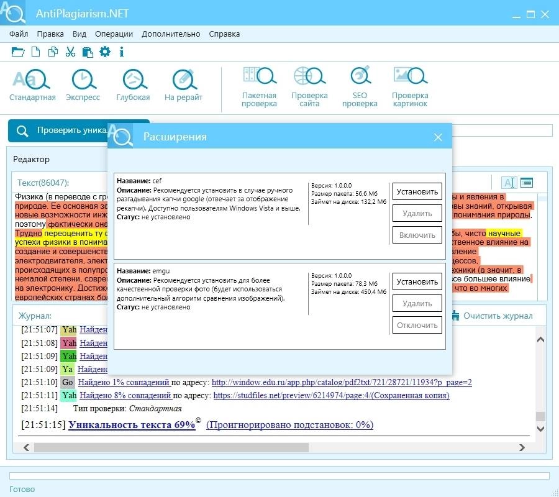Click the journal horizontal scroll left arrow
This screenshot has height=497, width=559.
[x=26, y=447]
